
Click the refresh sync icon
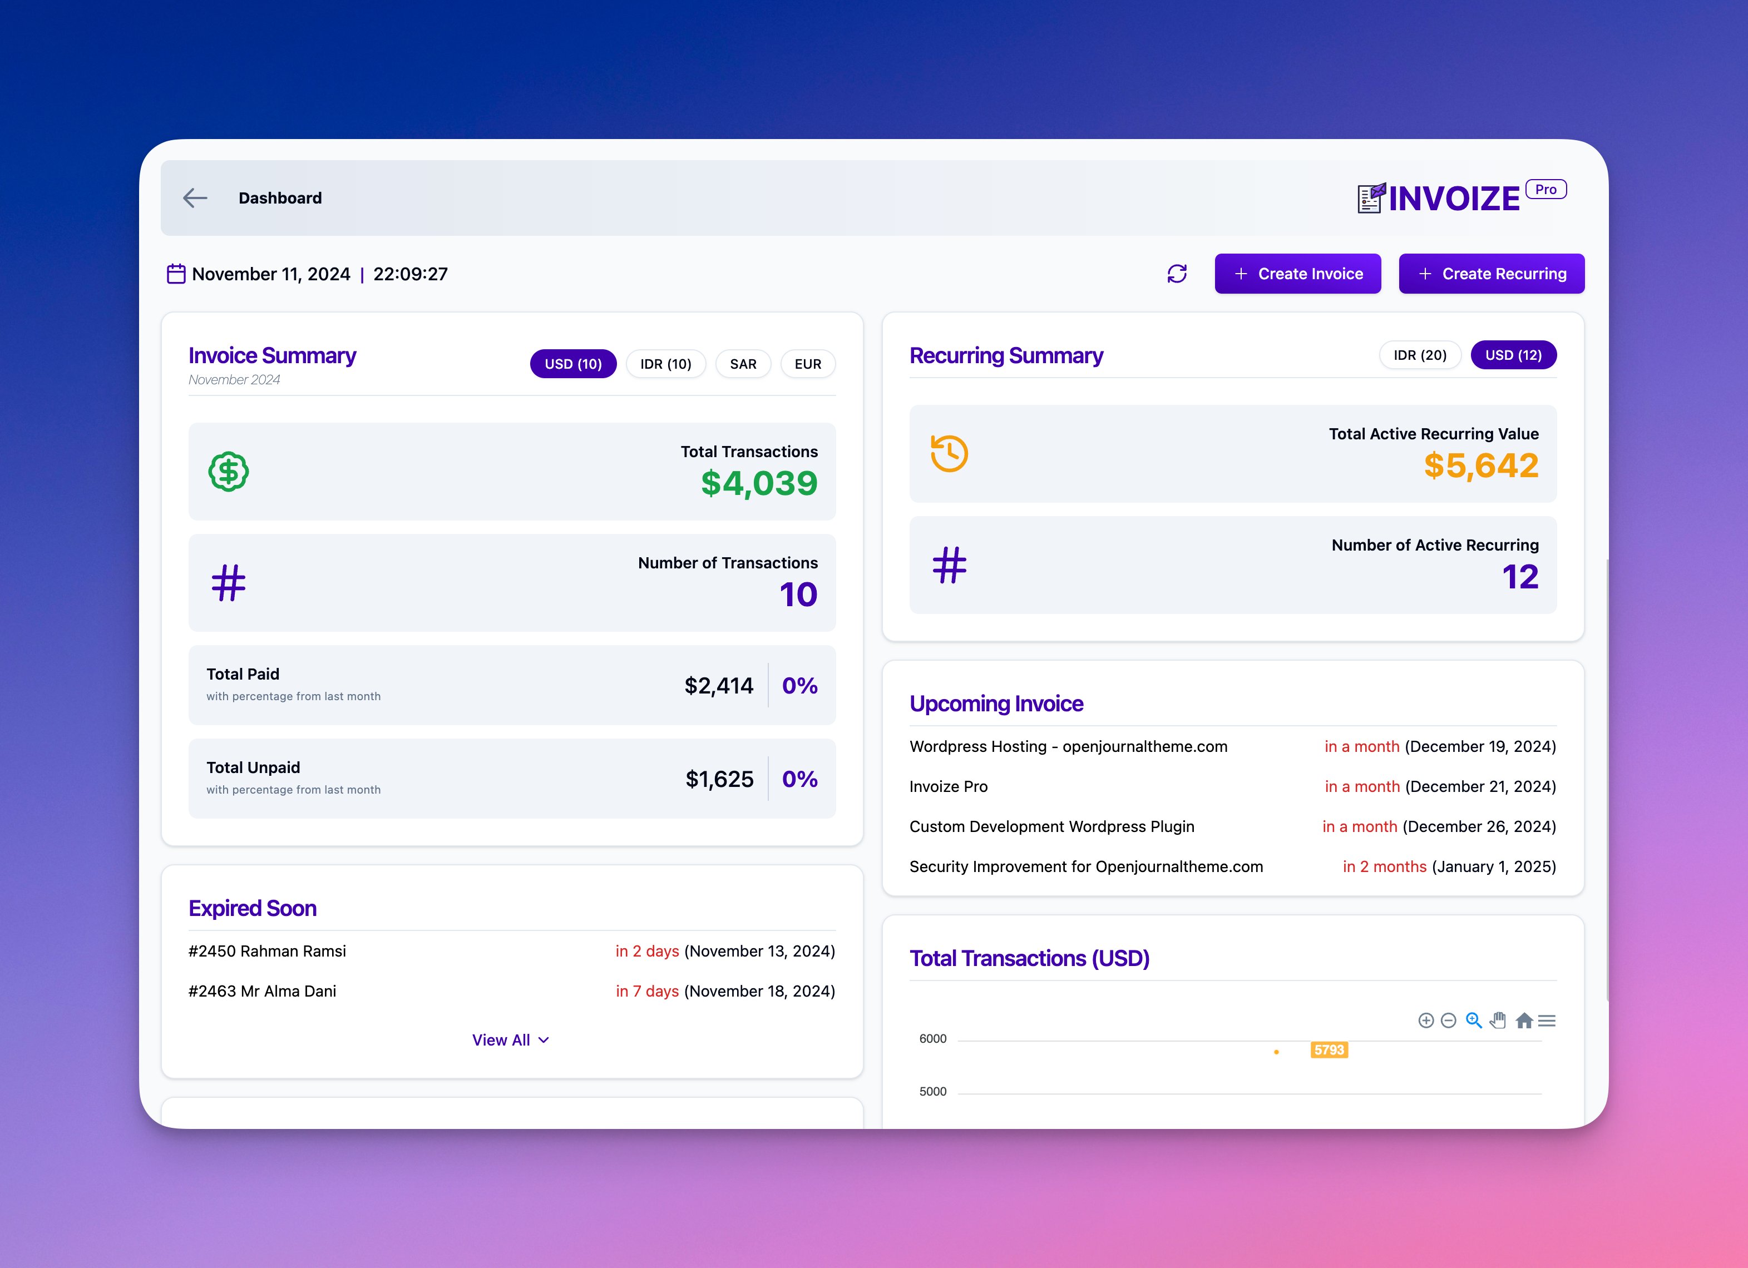1177,274
